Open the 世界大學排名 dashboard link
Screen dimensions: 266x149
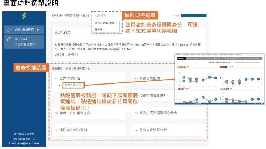72,85
